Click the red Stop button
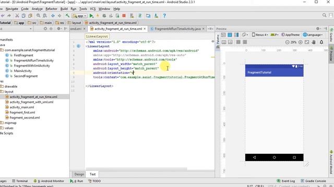Image resolution: width=334 pixels, height=187 pixels. (124, 16)
